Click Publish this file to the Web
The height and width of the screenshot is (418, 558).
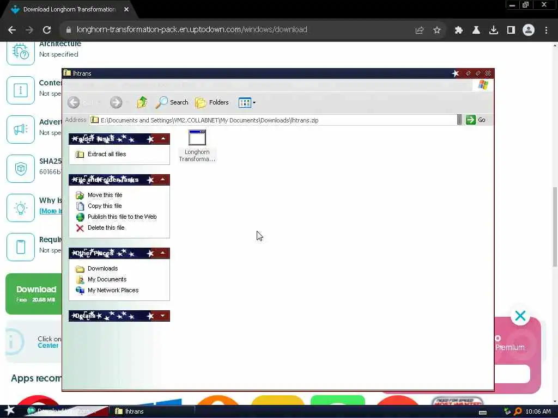click(122, 217)
